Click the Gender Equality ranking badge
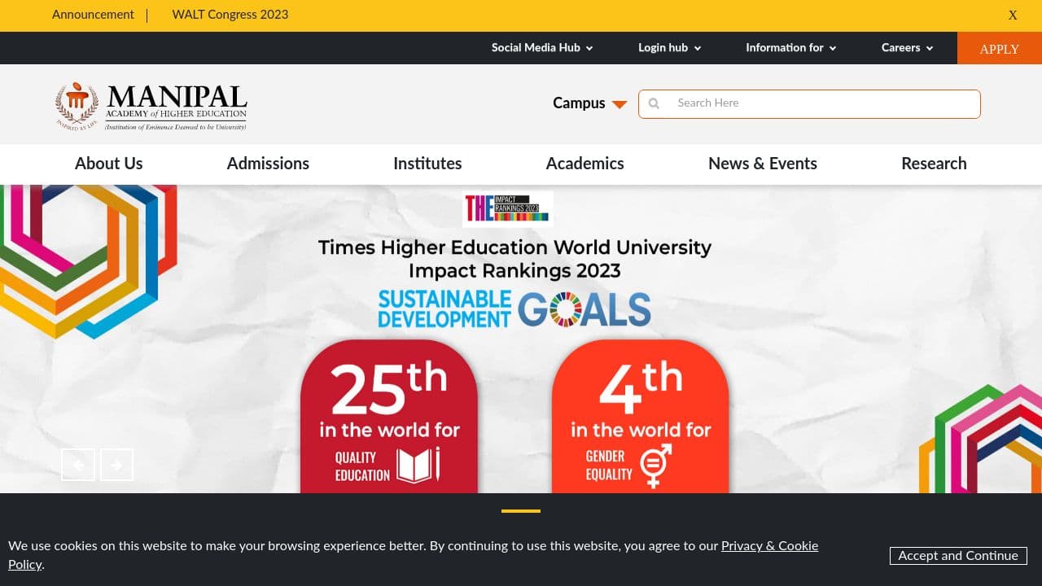 641,415
